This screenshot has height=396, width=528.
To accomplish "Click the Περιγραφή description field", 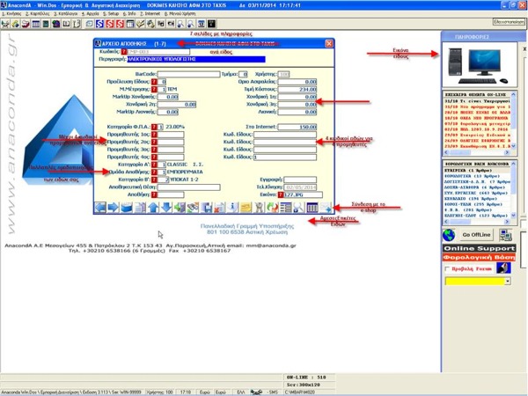I will pyautogui.click(x=196, y=59).
